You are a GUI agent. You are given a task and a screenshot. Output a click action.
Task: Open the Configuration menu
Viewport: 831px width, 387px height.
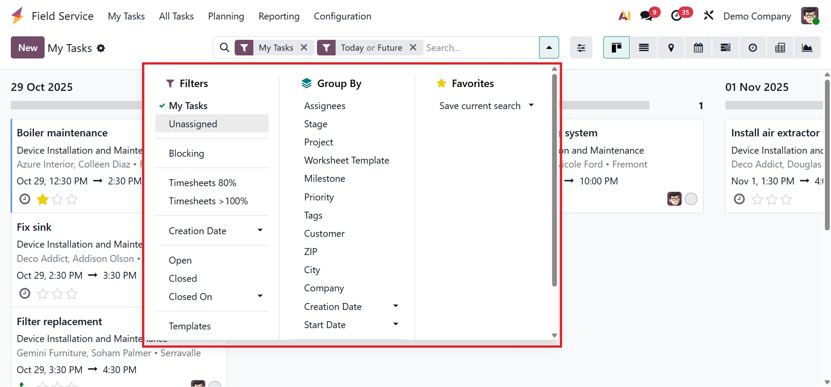point(342,16)
